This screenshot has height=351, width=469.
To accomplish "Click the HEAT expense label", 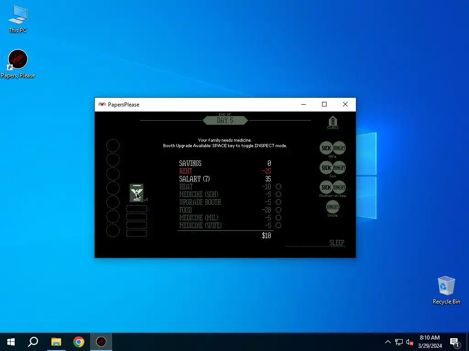I will pyautogui.click(x=186, y=186).
